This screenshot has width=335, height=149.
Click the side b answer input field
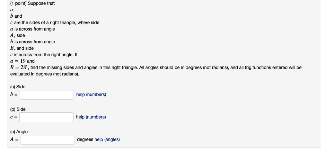[47, 94]
